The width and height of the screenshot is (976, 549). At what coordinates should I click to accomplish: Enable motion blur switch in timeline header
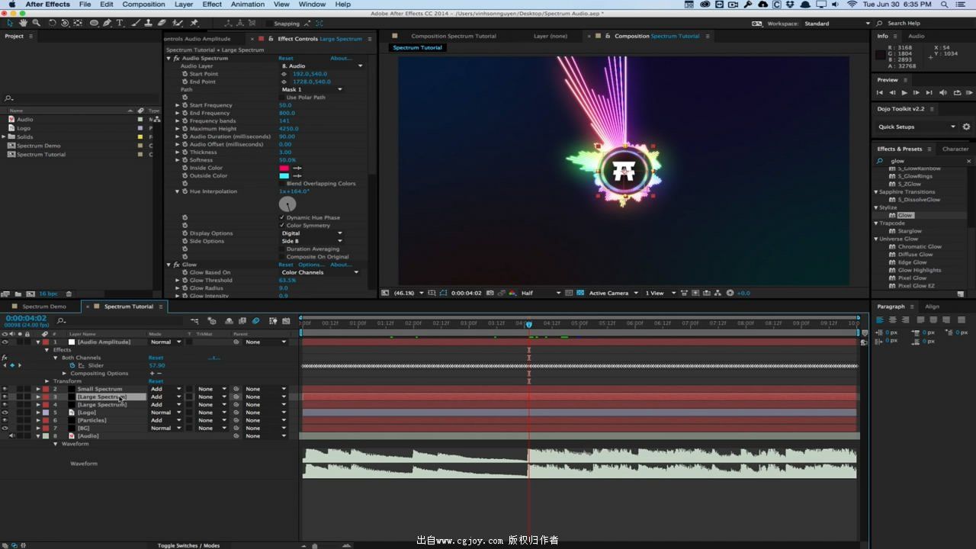click(x=255, y=321)
